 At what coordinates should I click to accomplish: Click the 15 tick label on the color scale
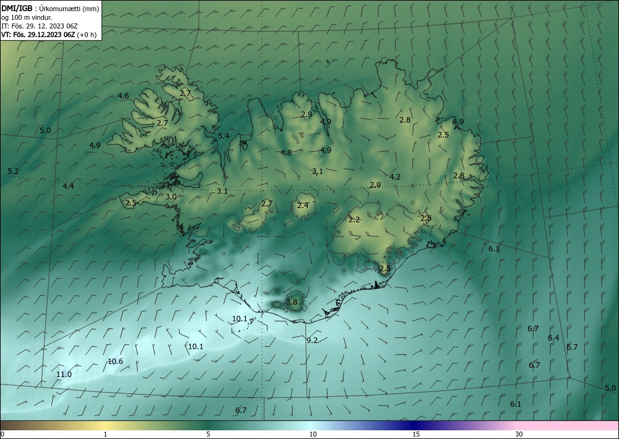point(416,435)
